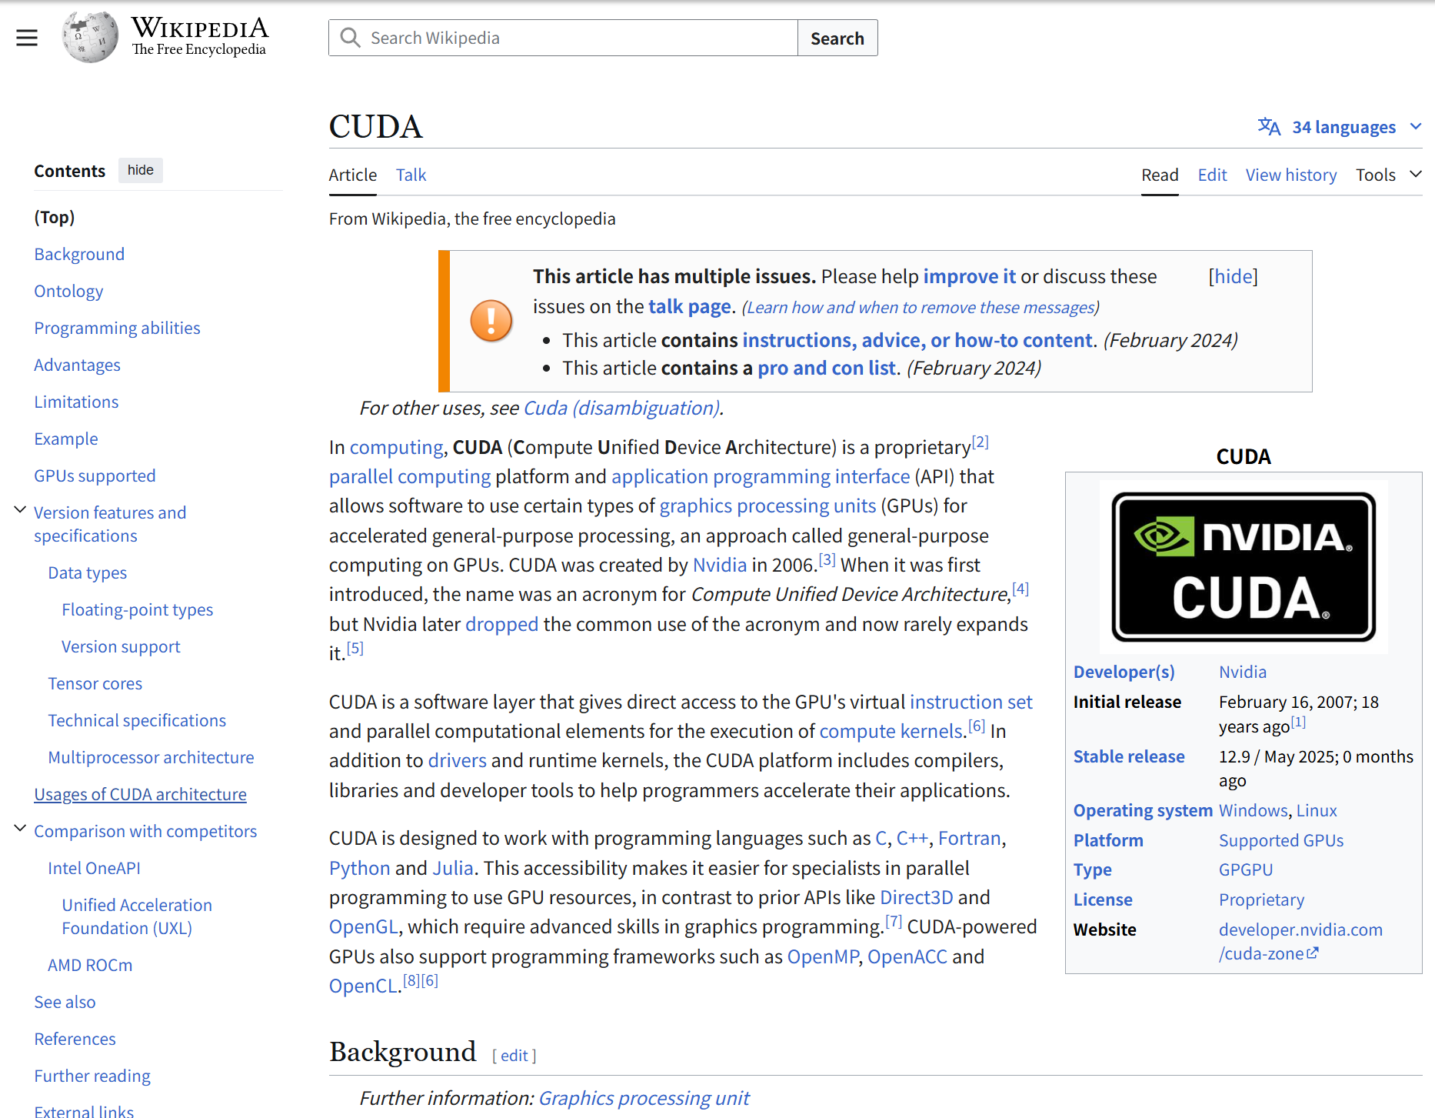This screenshot has height=1118, width=1435.
Task: Open Unified Acceleration Foundation (UXL) entry
Action: (137, 916)
